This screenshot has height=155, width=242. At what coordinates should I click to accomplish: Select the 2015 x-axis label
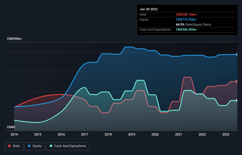(x=38, y=134)
